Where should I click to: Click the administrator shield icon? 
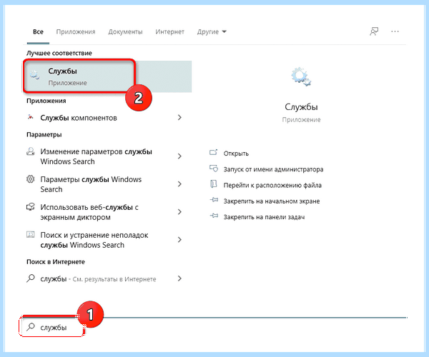[x=213, y=169]
